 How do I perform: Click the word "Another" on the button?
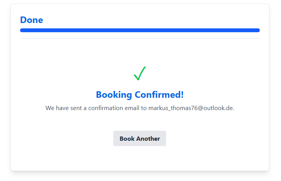(x=148, y=138)
